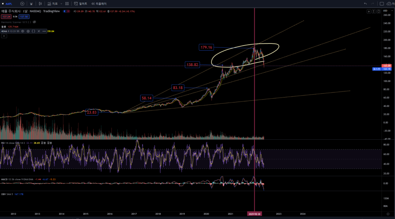Open 4EMA source code braces icon
Screen dimensions: 395x219
coord(33,31)
